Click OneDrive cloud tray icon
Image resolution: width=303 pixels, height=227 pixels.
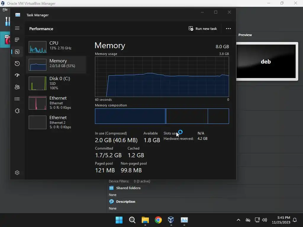248,220
